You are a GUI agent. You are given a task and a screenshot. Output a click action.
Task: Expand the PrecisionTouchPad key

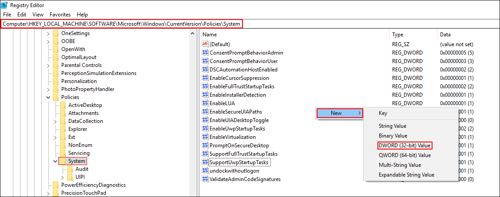pos(48,193)
